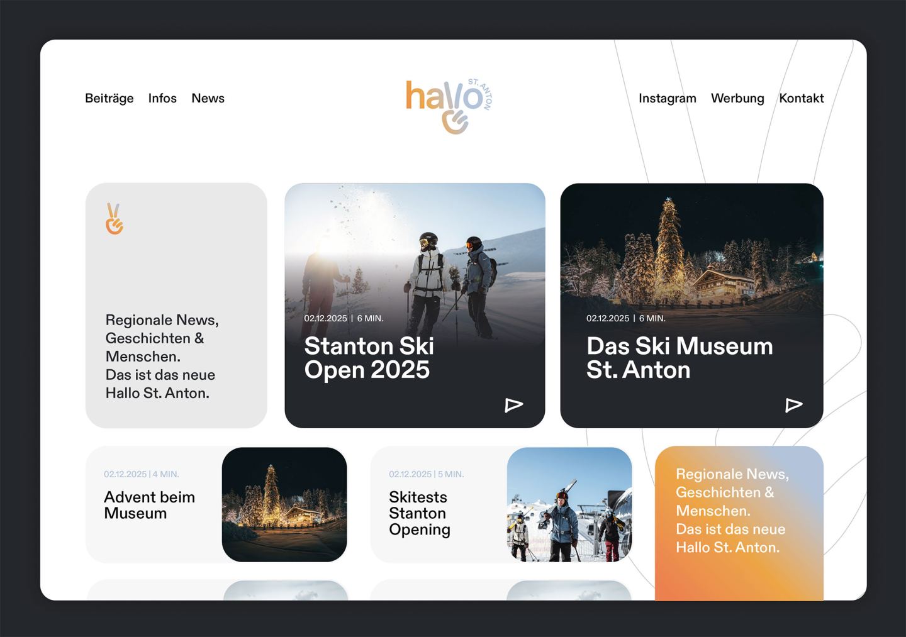
Task: Open the Werbung page
Action: (737, 98)
